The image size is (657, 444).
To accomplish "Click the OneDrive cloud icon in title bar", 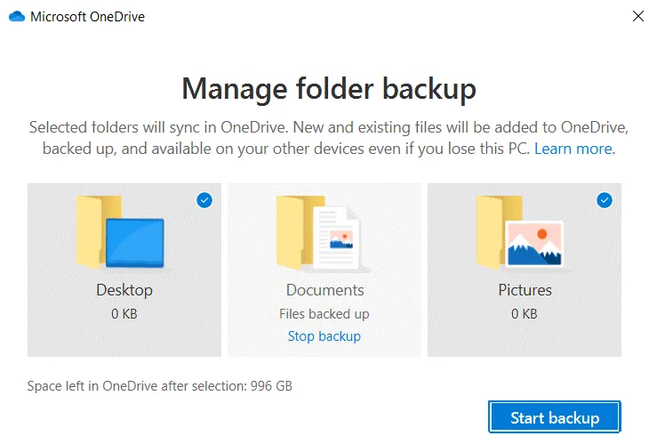I will tap(16, 16).
